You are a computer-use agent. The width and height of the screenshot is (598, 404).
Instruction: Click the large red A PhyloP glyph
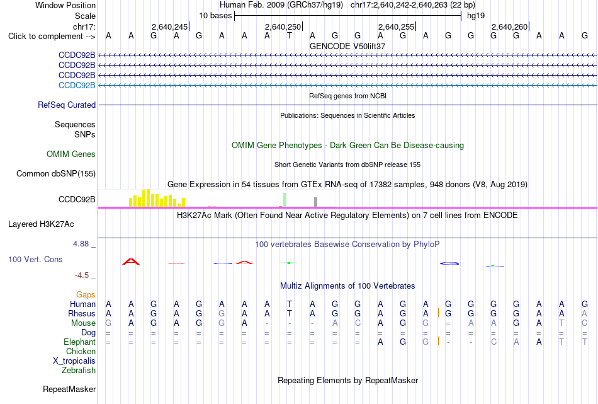click(131, 262)
